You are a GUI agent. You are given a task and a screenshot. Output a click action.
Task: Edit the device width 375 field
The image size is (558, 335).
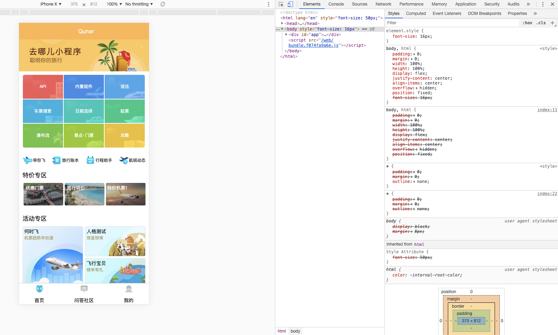click(x=74, y=4)
